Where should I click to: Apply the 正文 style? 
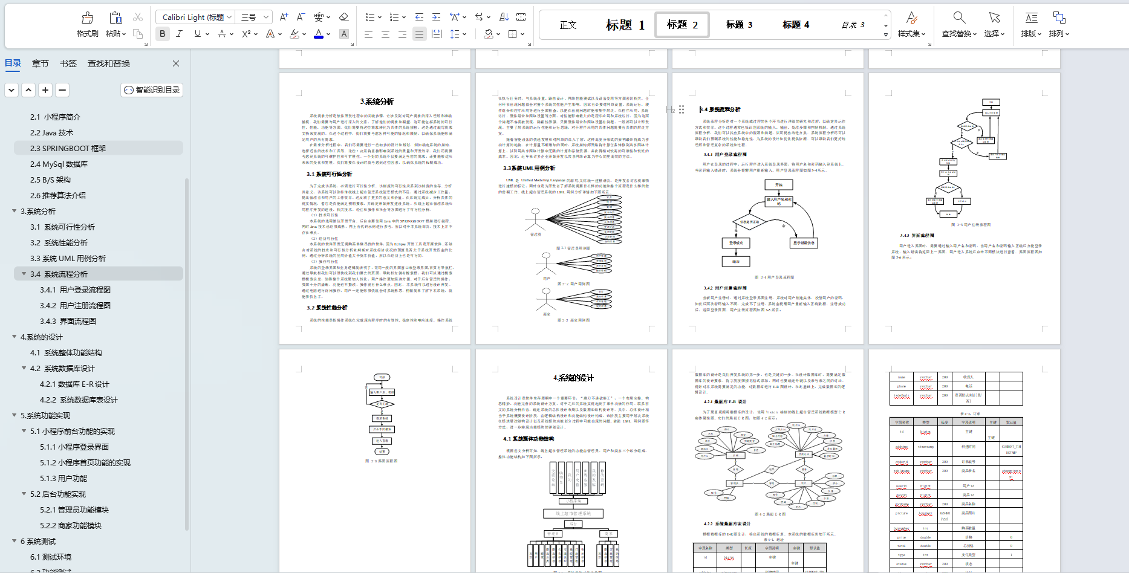click(x=568, y=25)
